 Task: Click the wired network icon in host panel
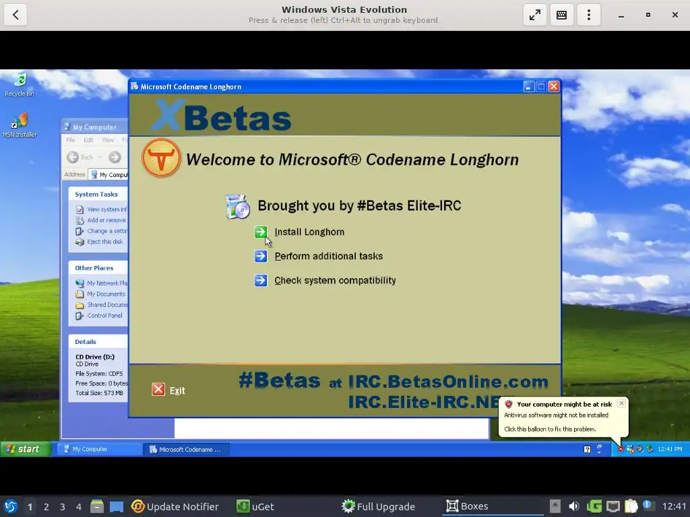(x=613, y=506)
